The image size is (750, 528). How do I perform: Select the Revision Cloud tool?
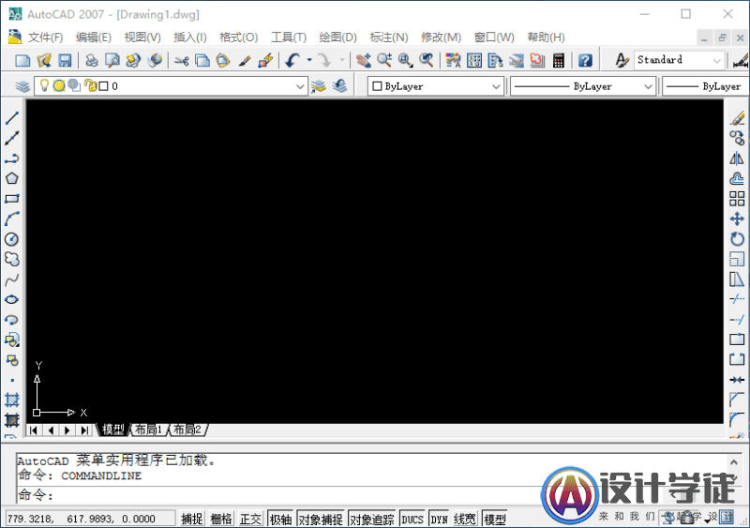tap(12, 259)
